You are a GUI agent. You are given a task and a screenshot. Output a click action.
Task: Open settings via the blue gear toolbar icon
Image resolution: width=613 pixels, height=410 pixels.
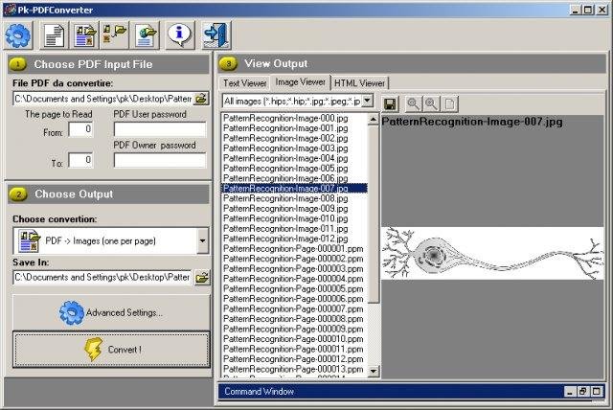click(x=18, y=35)
